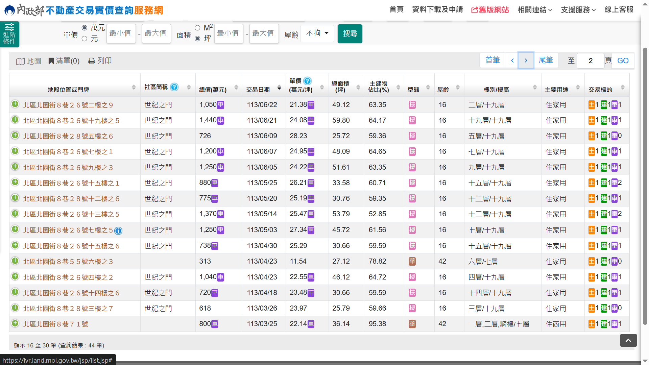This screenshot has height=365, width=649.
Task: Click the site logo 不動產交易實價查詢服務網
Action: click(84, 10)
